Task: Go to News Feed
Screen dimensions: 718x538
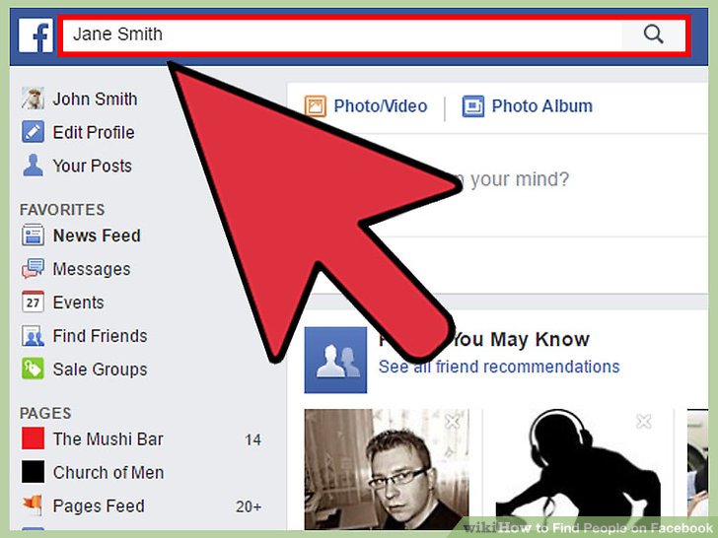Action: point(97,235)
